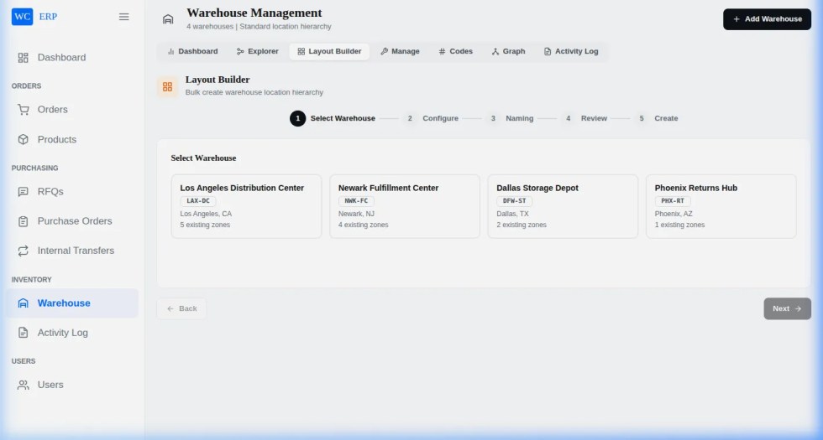Click the PHX-RT code badge
This screenshot has width=823, height=440.
pyautogui.click(x=673, y=201)
